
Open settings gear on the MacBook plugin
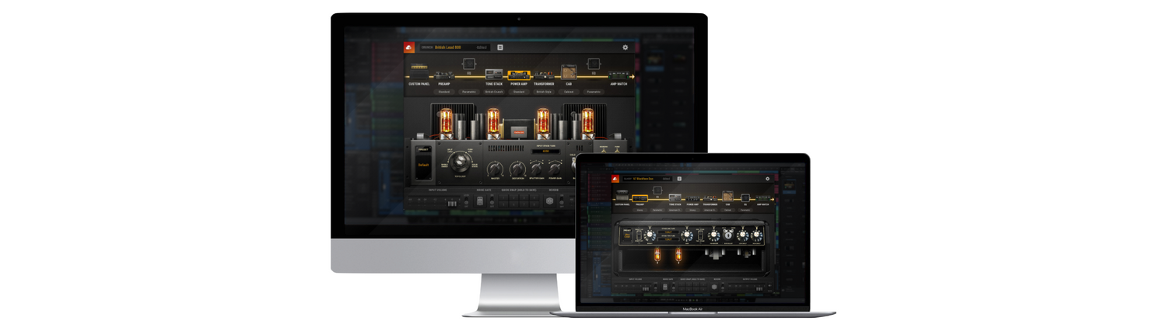pyautogui.click(x=767, y=179)
